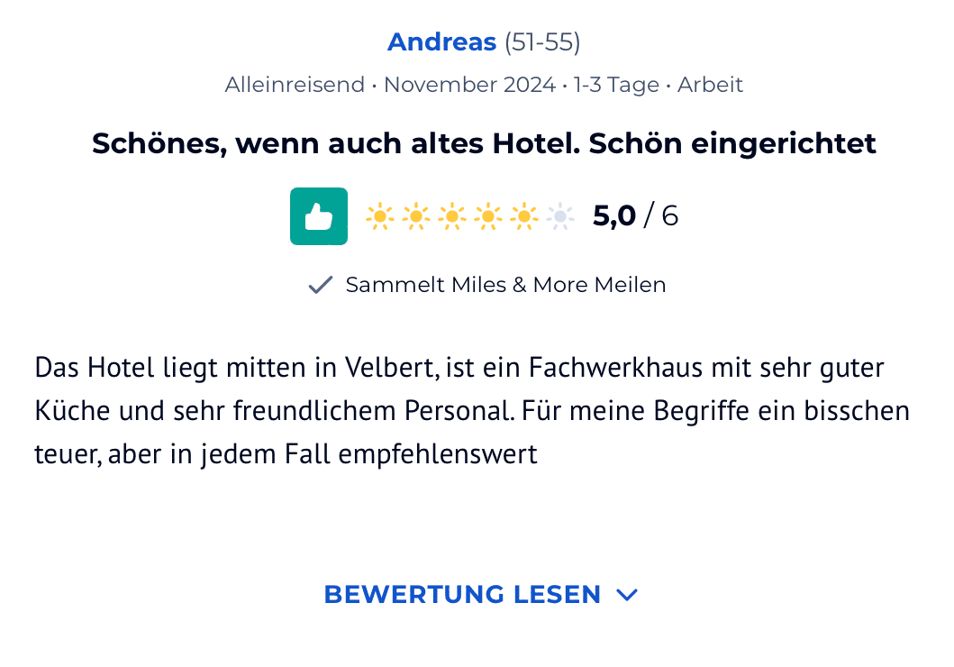
Task: Click the Alleinreisend traveler tag
Action: [x=295, y=84]
